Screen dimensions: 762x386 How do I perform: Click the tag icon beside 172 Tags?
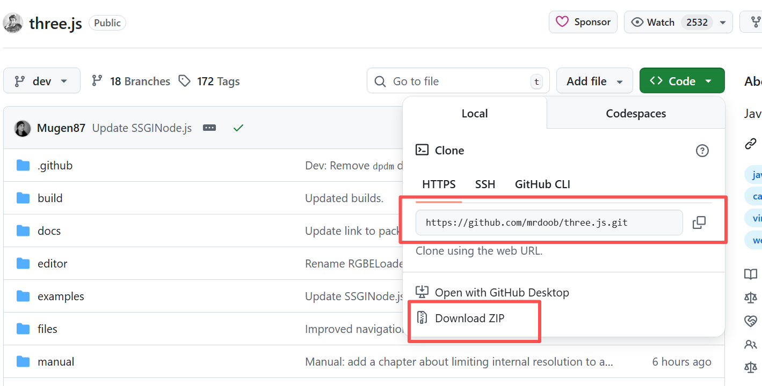point(184,81)
